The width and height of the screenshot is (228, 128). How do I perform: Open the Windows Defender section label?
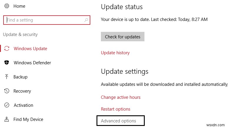tap(32, 63)
